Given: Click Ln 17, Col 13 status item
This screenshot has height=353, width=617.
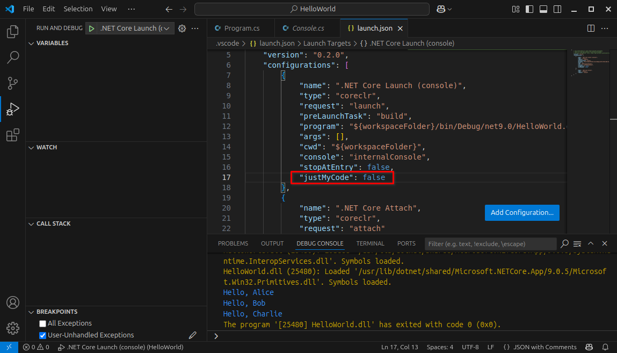Looking at the screenshot, I should [x=400, y=347].
